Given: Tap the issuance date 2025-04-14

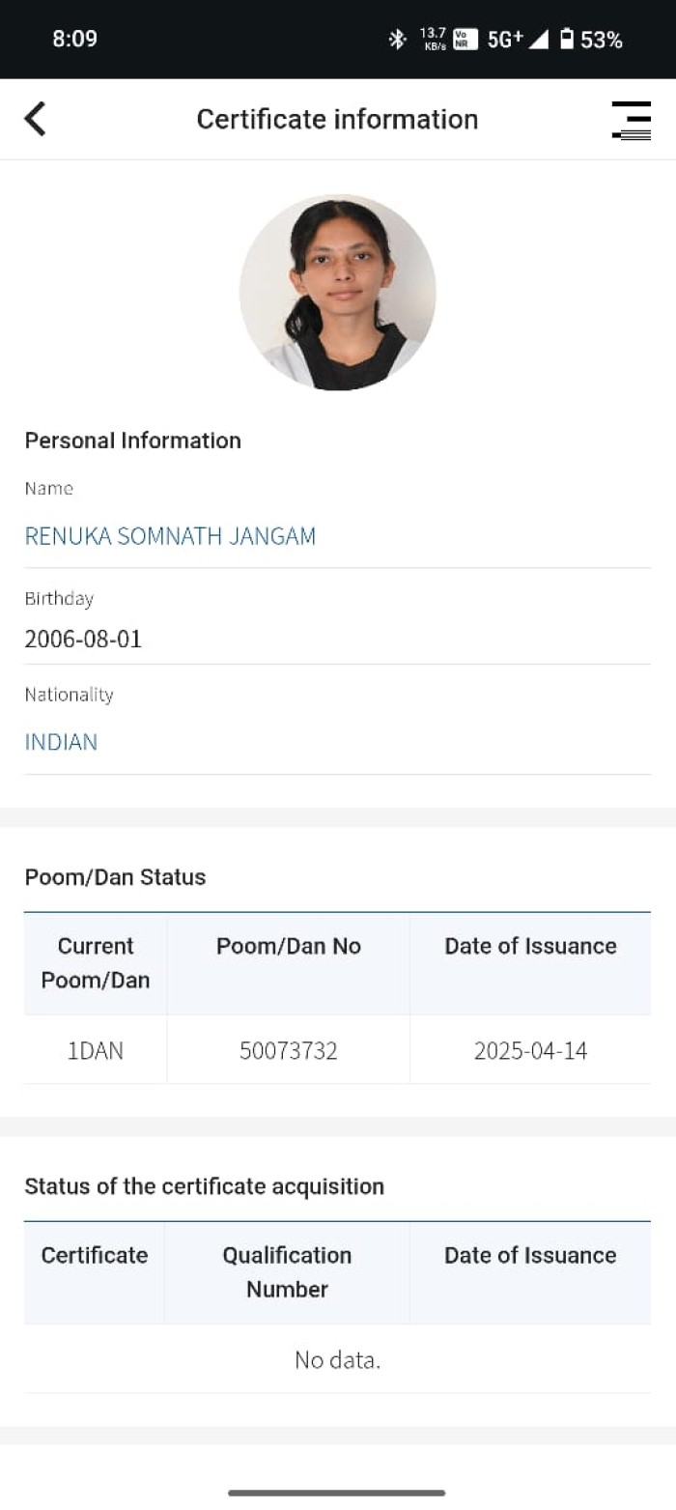Looking at the screenshot, I should click(x=530, y=1050).
